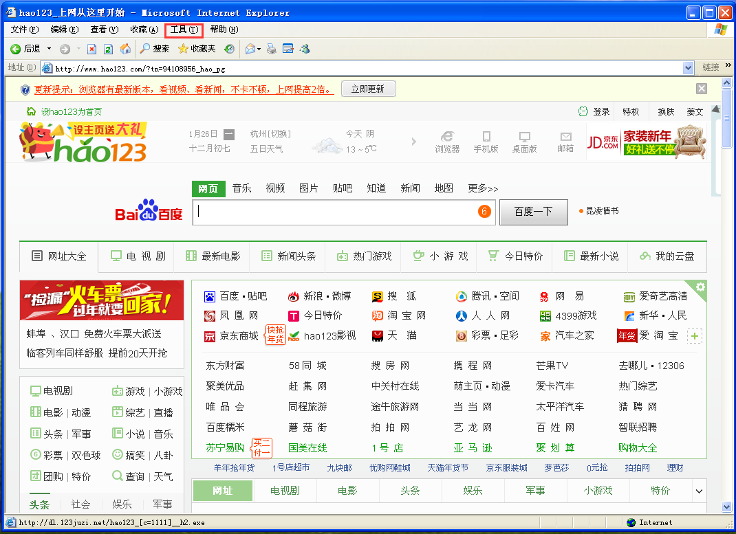Click the Forward arrow toolbar icon

click(65, 49)
